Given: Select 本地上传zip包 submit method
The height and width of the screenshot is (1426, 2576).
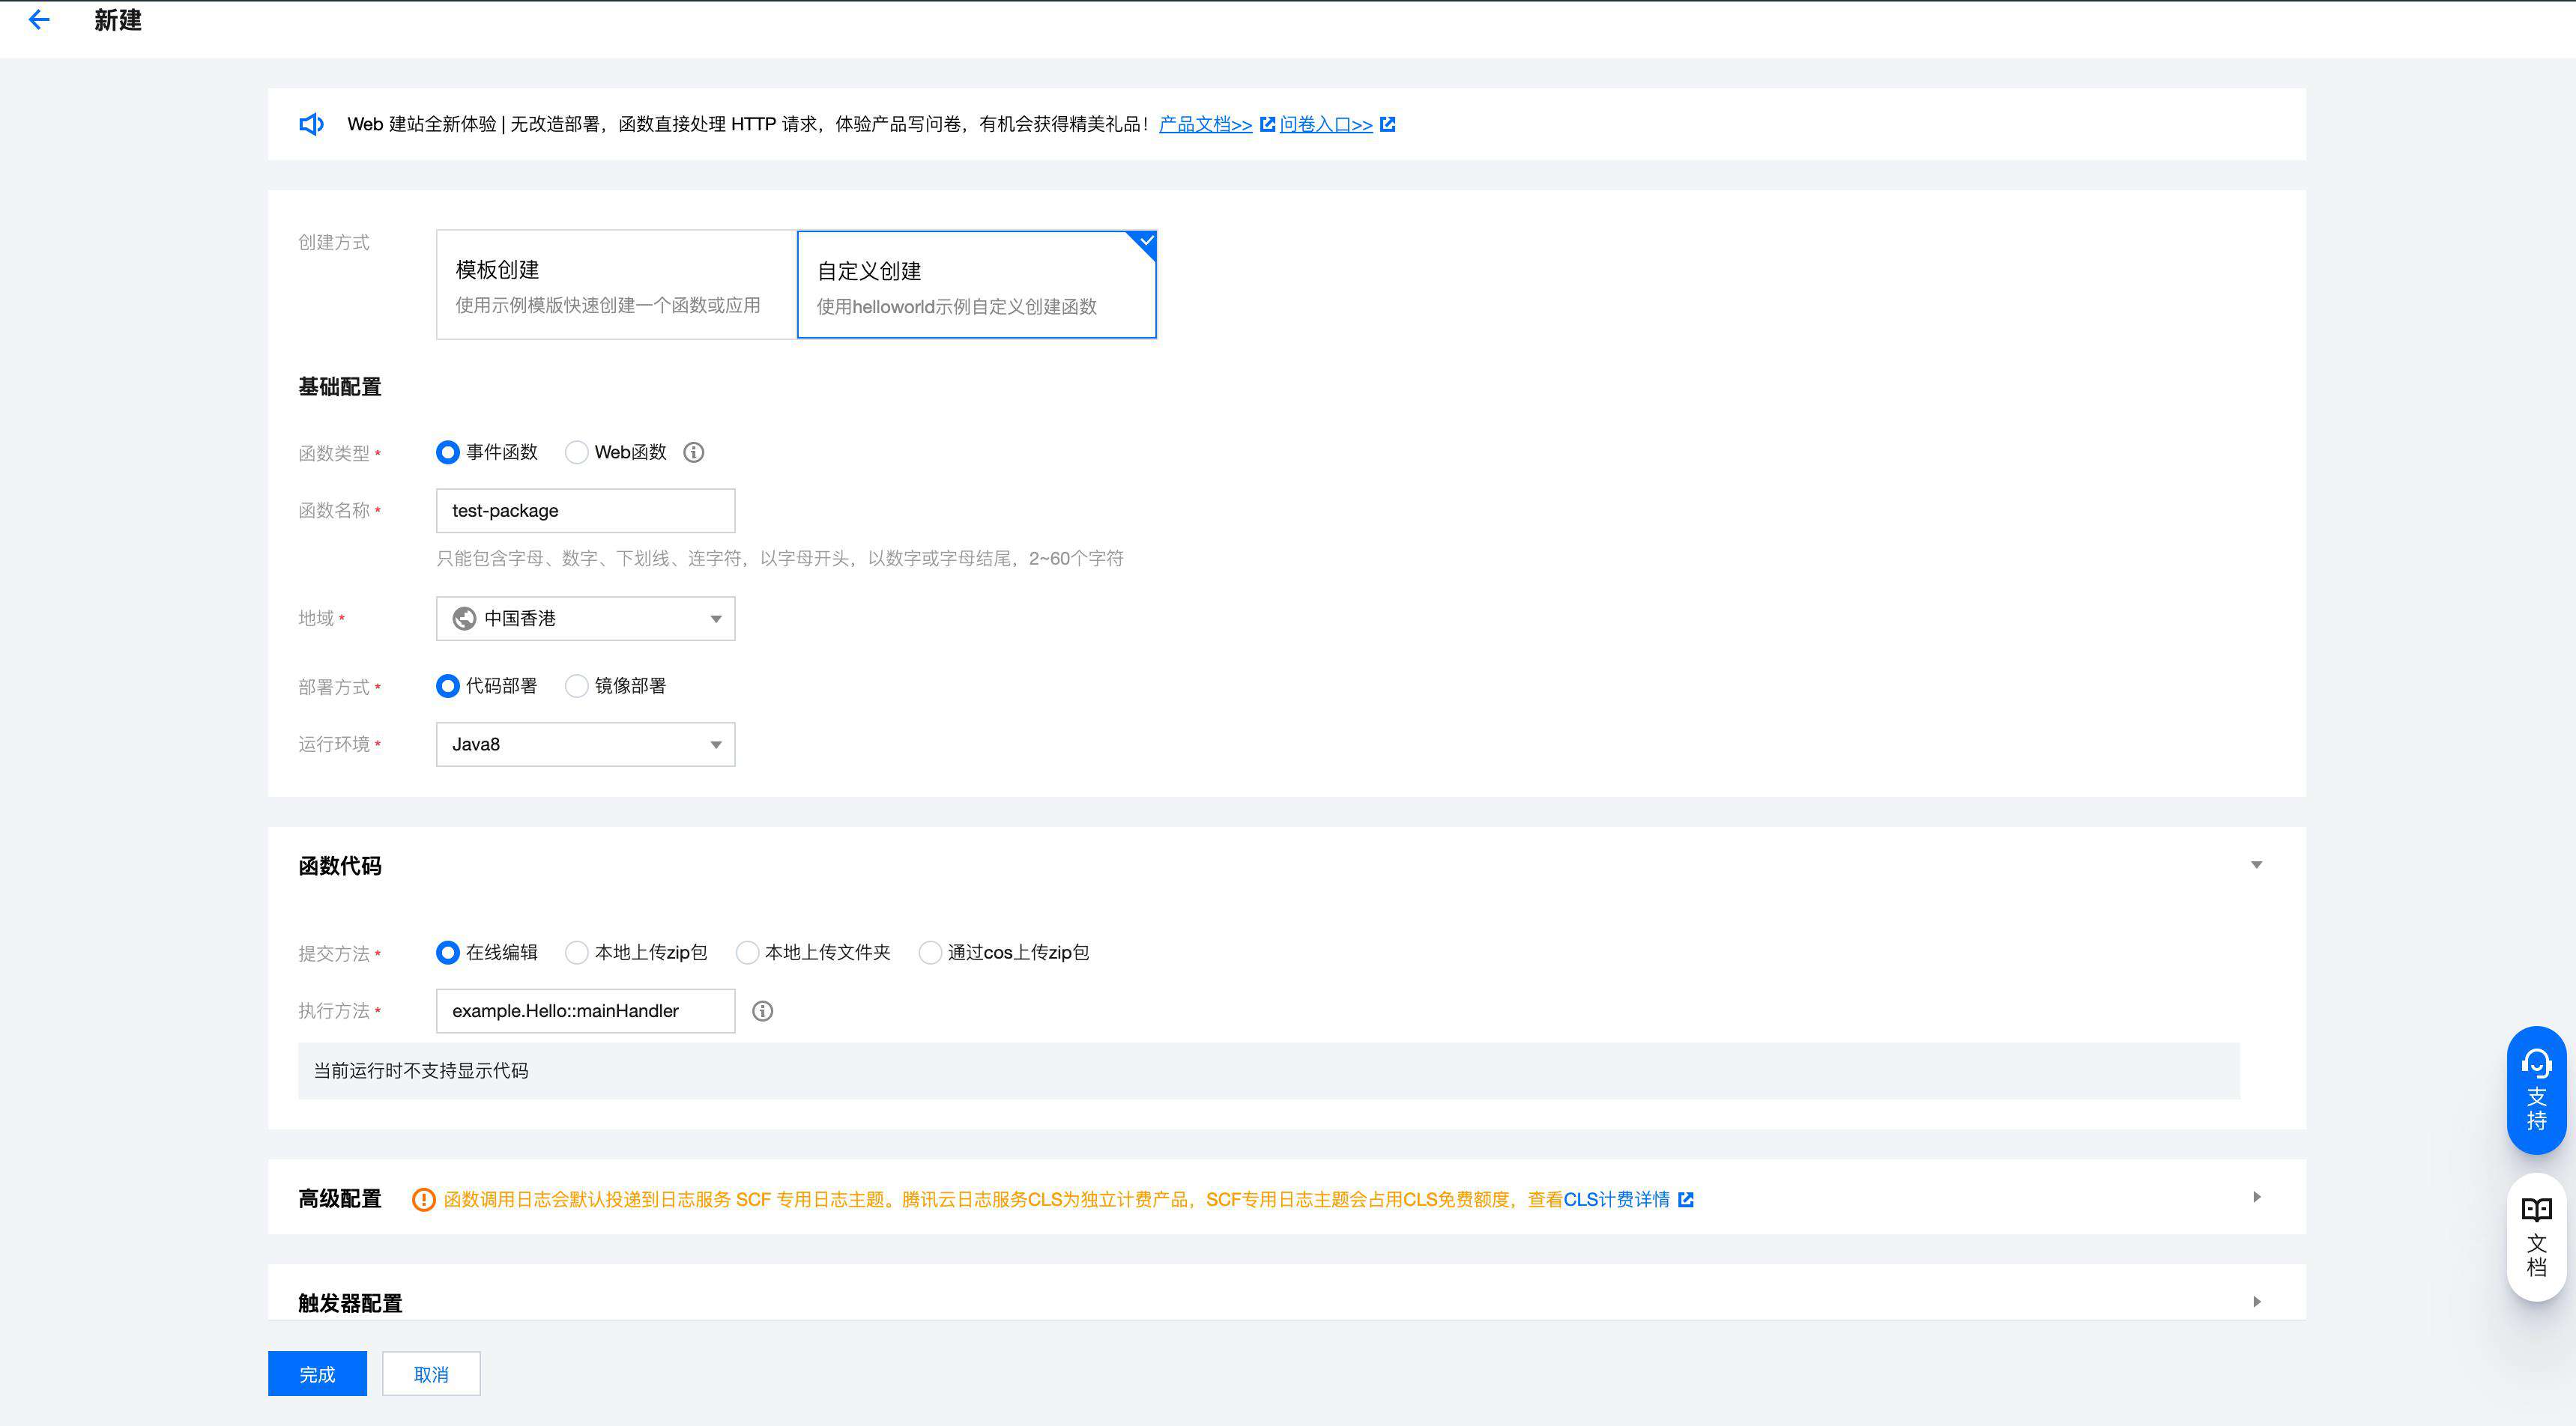Looking at the screenshot, I should click(576, 953).
